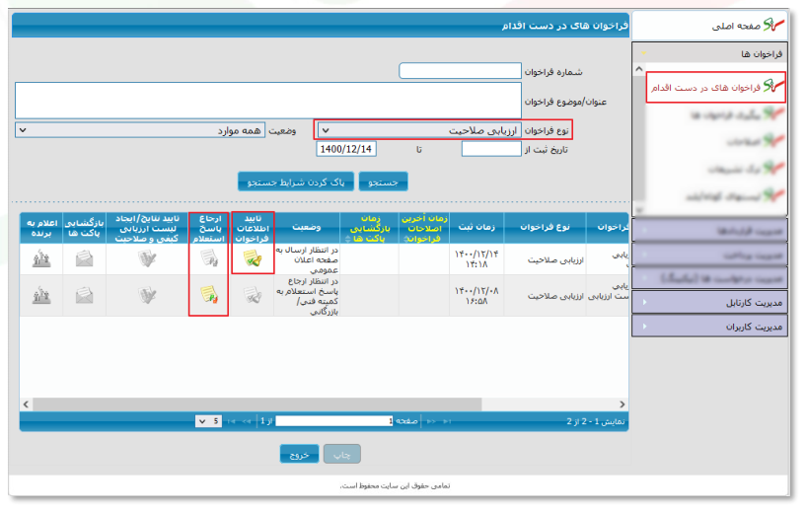Click confirm tender info icon in 1400/12/08 row

click(x=253, y=295)
